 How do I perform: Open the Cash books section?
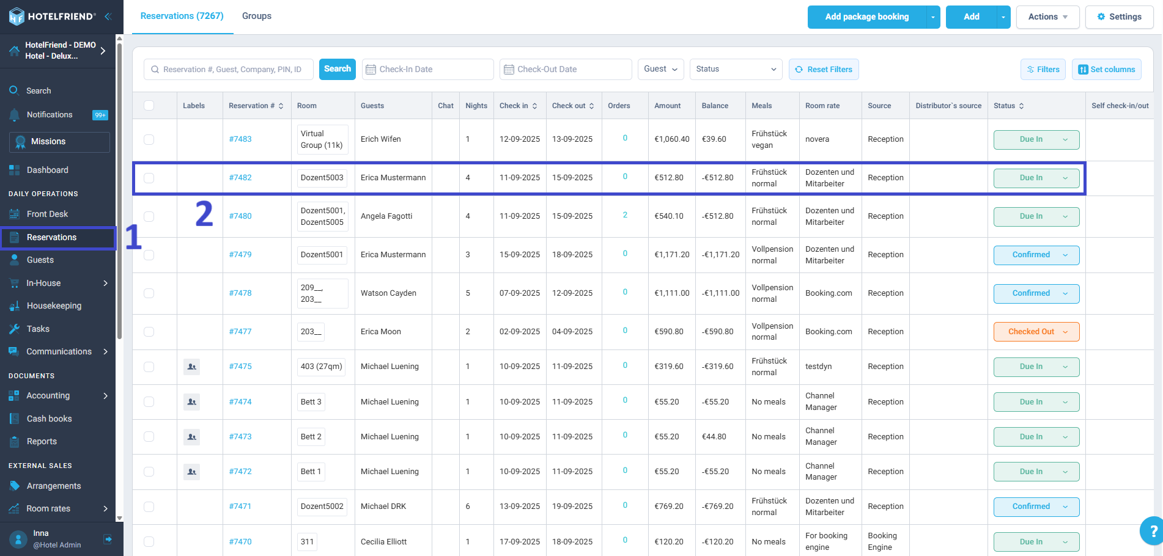tap(49, 419)
